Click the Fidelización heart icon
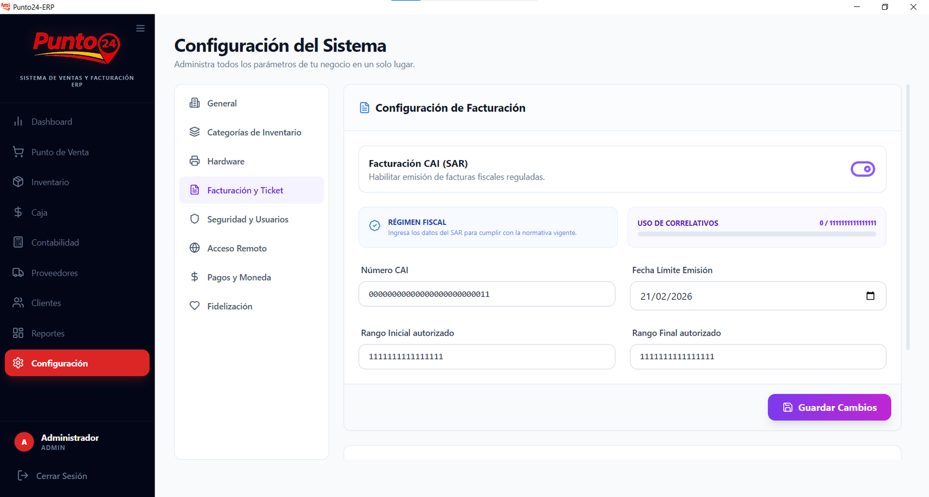The width and height of the screenshot is (929, 497). point(195,306)
